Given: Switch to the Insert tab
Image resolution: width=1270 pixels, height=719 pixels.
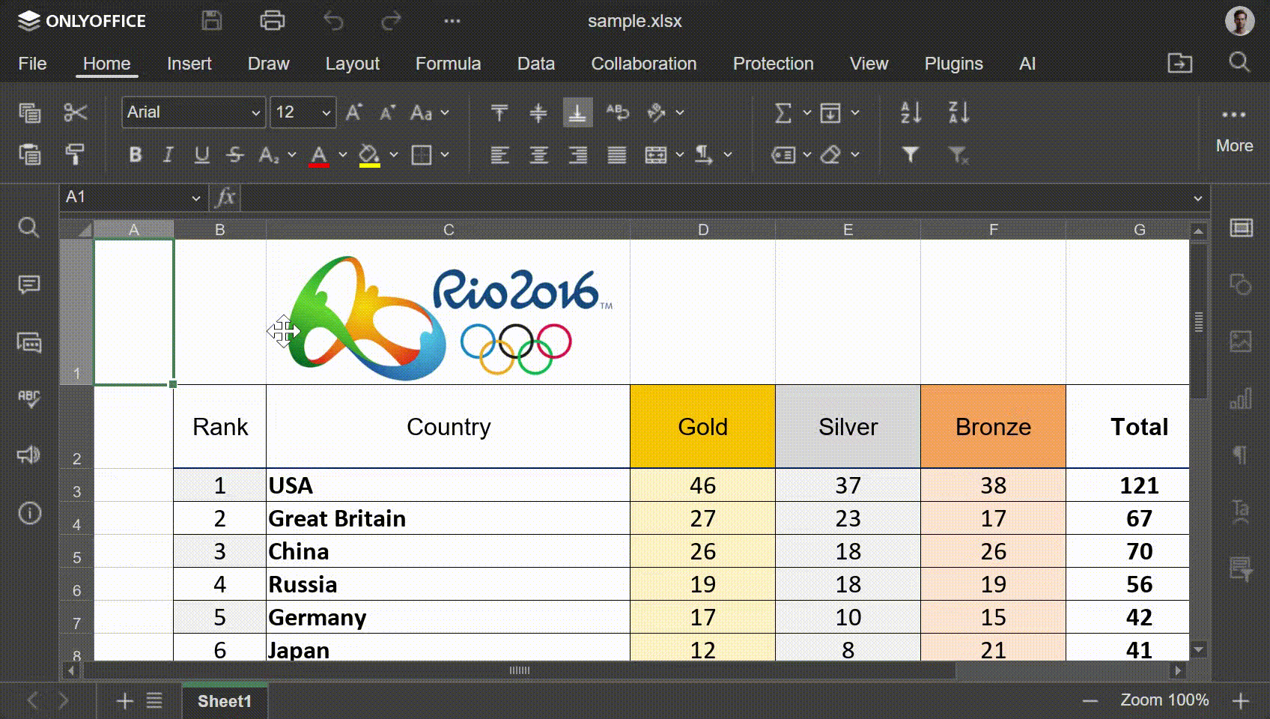Looking at the screenshot, I should [x=189, y=64].
